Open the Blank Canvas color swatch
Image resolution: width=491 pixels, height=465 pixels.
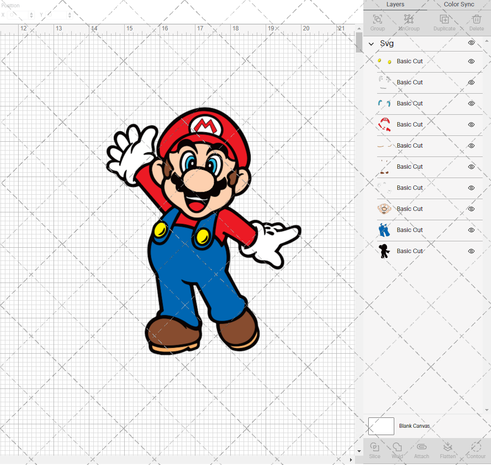(381, 426)
